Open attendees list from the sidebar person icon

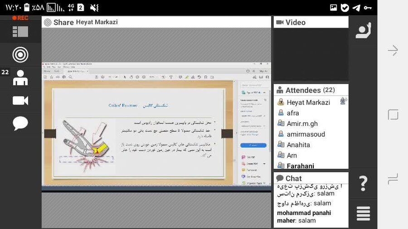click(x=20, y=78)
